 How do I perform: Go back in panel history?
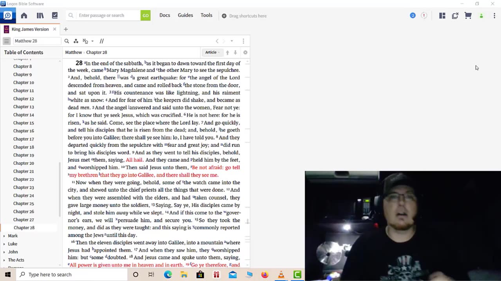pos(217,41)
